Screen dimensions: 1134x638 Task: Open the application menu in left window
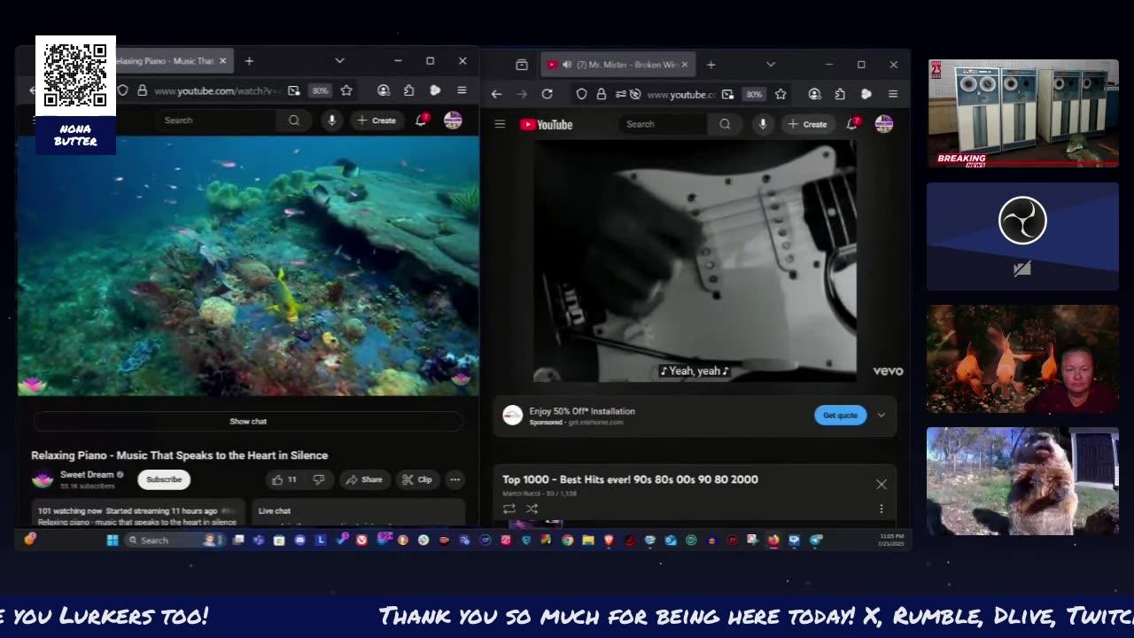tap(462, 90)
